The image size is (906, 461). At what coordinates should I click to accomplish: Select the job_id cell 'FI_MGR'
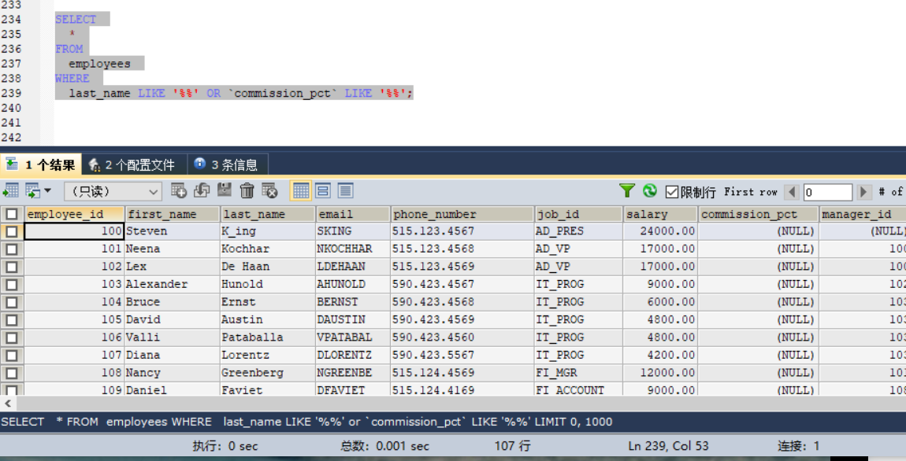[x=578, y=374]
